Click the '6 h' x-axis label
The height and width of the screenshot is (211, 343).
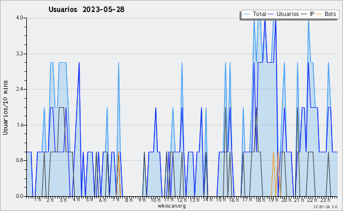click(102, 200)
